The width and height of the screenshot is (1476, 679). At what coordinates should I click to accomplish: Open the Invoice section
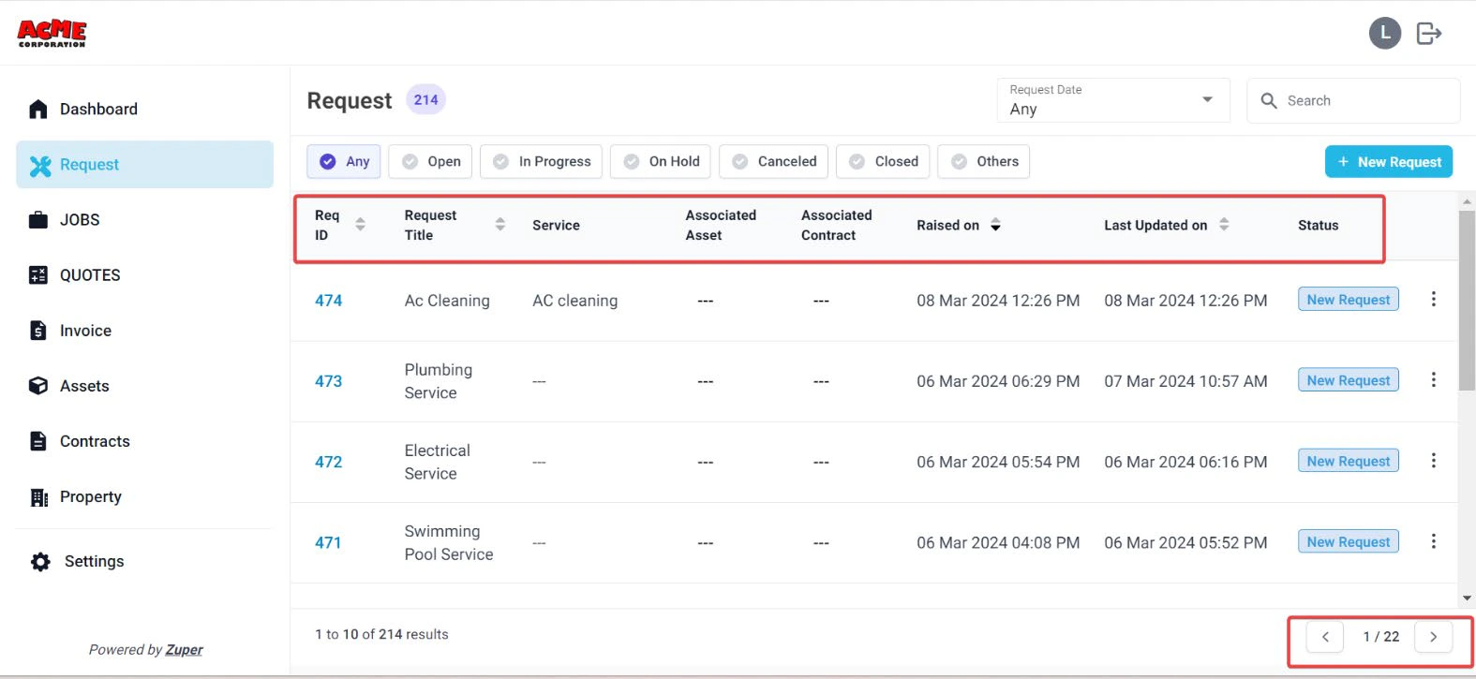tap(144, 331)
